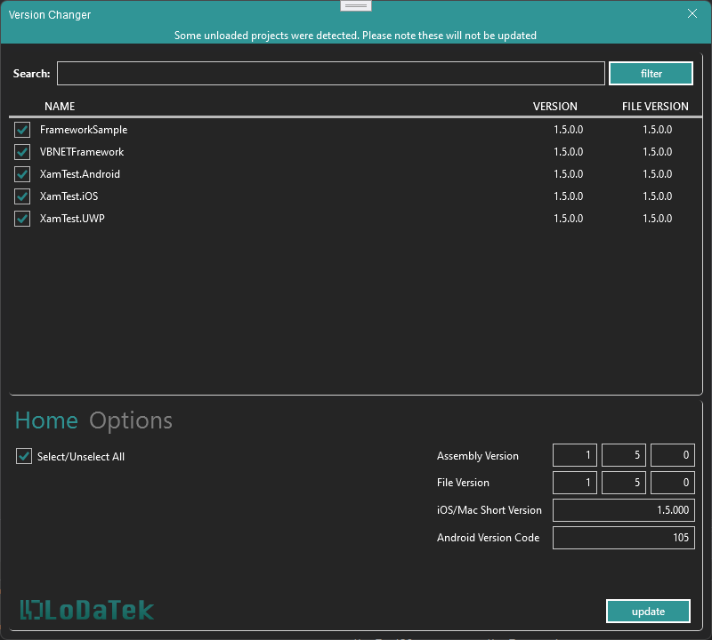The width and height of the screenshot is (712, 640).
Task: Toggle the XamTest.iOS checkbox
Action: point(21,196)
